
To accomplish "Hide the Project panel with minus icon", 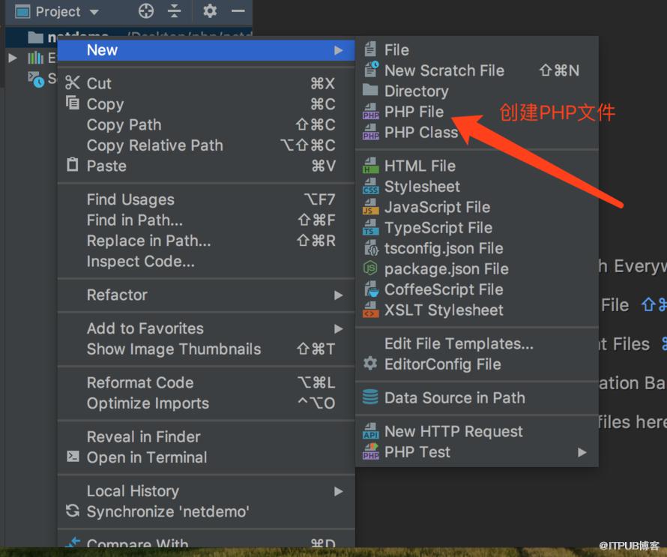I will pos(238,11).
